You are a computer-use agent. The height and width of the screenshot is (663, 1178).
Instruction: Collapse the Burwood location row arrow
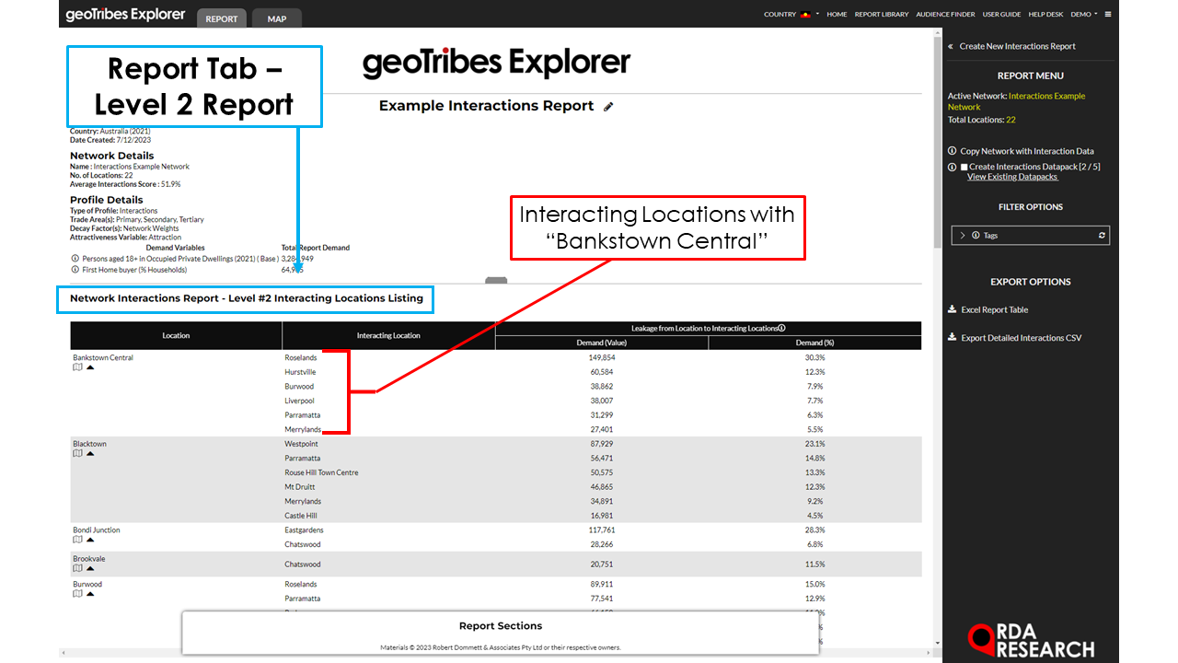[90, 594]
